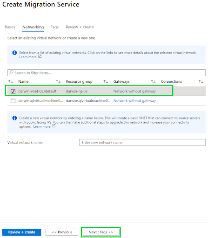Sort by Connections column arrows
Screen dimensions: 208x238
click(x=201, y=81)
